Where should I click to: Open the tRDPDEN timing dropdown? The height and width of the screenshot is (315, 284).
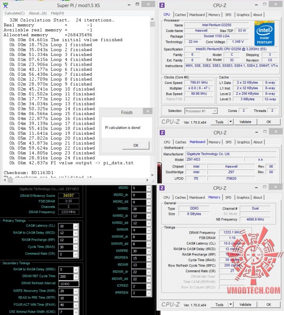click(x=149, y=258)
